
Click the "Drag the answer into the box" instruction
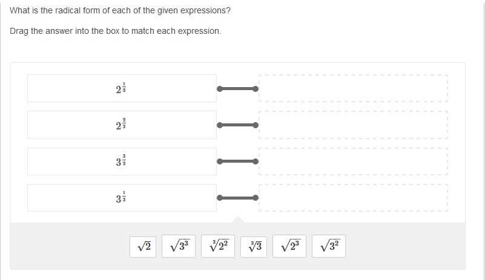[115, 31]
